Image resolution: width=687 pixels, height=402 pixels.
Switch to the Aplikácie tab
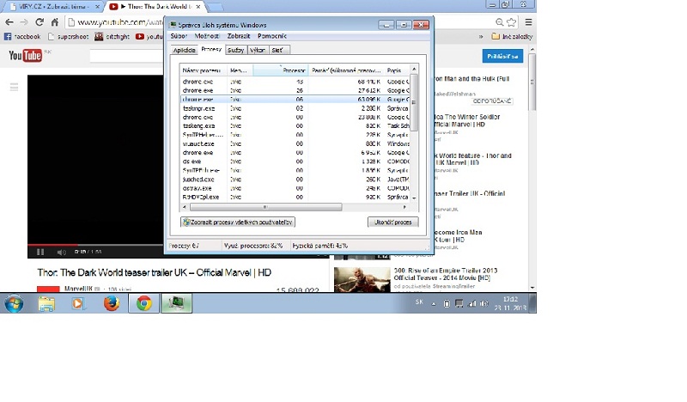click(x=184, y=50)
